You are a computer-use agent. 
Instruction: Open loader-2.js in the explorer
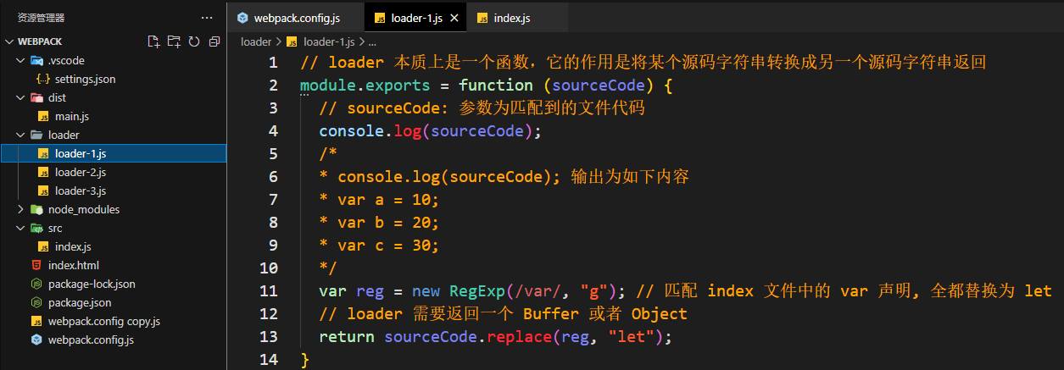pyautogui.click(x=80, y=172)
